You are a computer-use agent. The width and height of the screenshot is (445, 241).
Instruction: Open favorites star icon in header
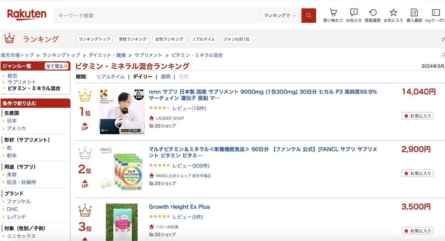(393, 13)
